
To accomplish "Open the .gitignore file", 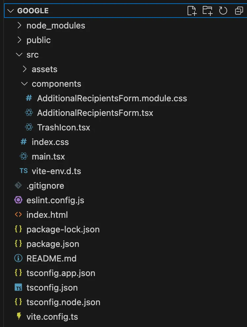I will 46,186.
